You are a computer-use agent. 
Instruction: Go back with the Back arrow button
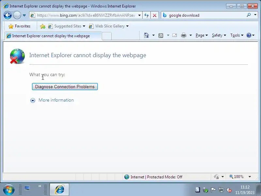click(x=8, y=15)
